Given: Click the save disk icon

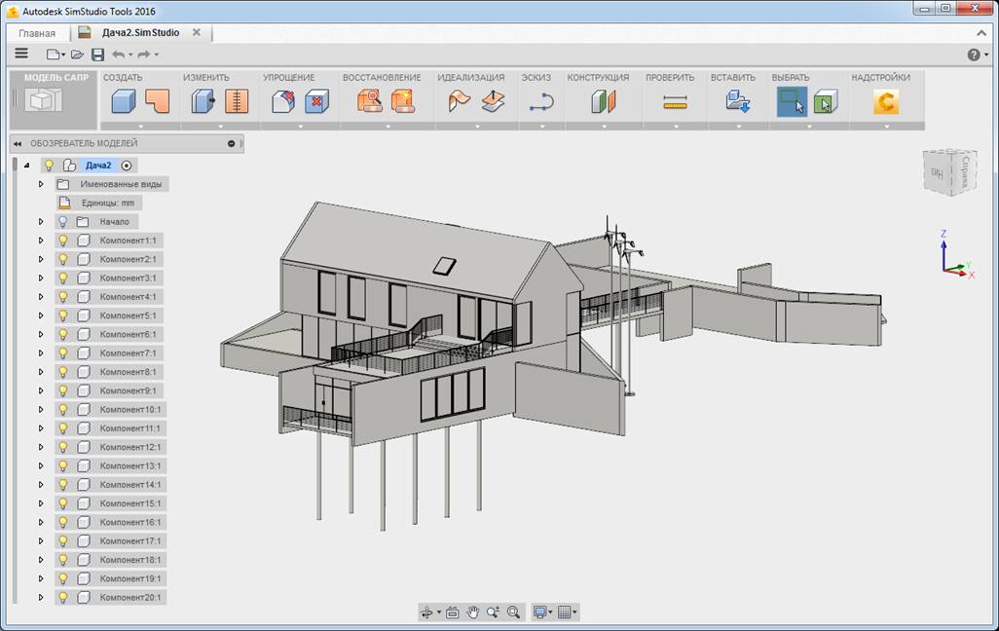Looking at the screenshot, I should pyautogui.click(x=97, y=55).
